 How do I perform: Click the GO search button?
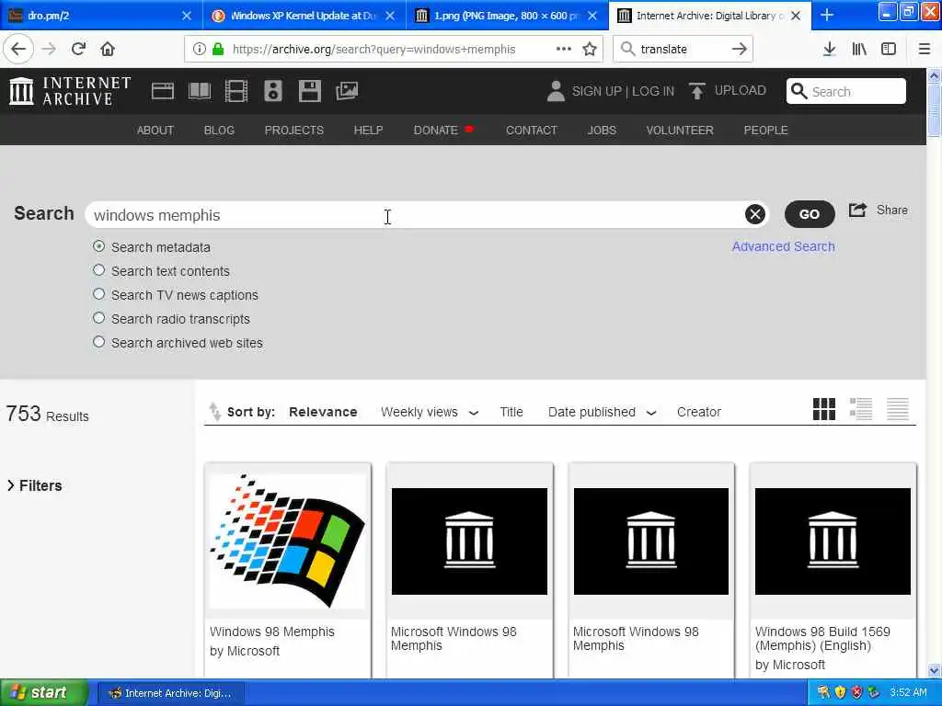coord(810,213)
